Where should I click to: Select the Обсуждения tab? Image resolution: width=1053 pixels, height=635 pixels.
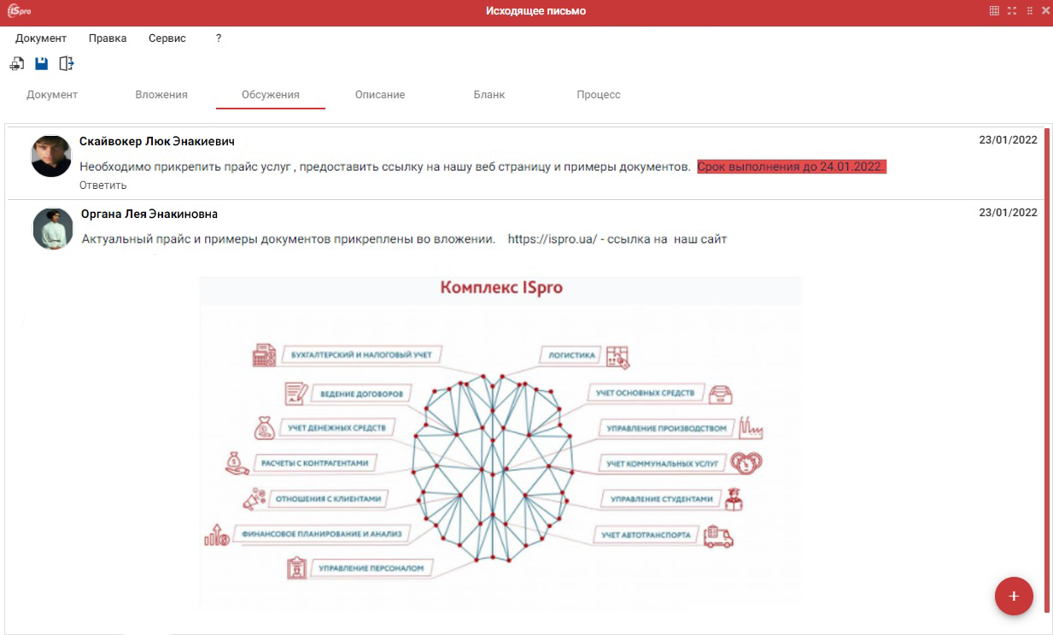click(271, 95)
